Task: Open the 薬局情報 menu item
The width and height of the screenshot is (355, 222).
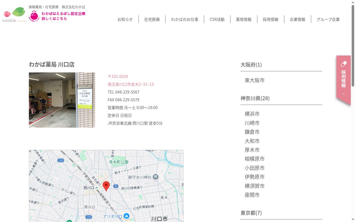Action: pos(244,19)
